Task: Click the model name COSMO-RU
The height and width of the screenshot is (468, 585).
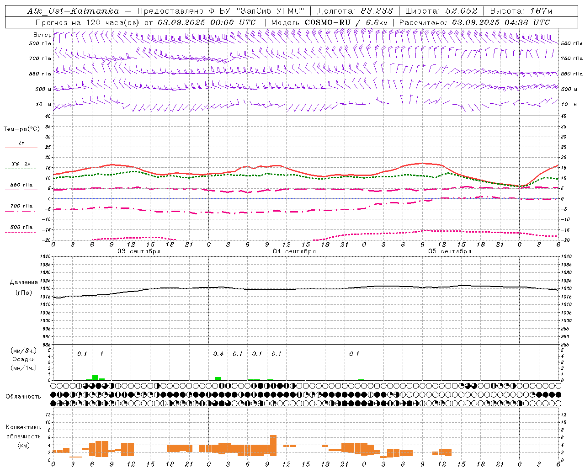Action: tap(327, 22)
